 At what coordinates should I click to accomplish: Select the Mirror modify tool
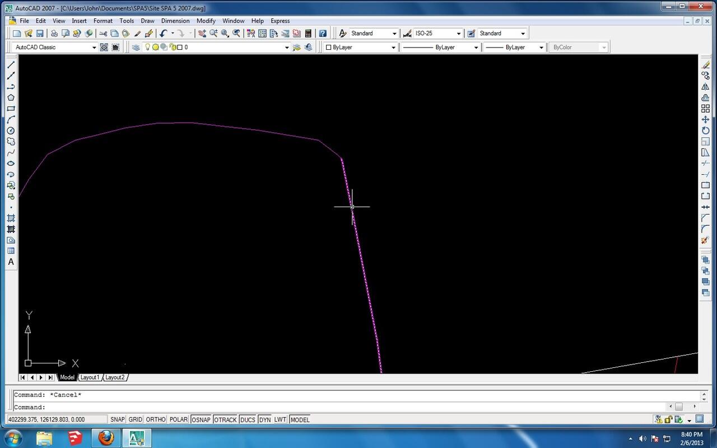[x=706, y=87]
